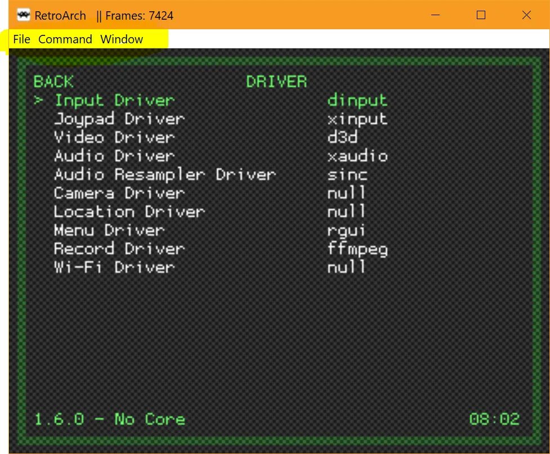Viewport: 550px width, 454px height.
Task: Click the null value for Wi-Fi Driver
Action: [x=347, y=267]
